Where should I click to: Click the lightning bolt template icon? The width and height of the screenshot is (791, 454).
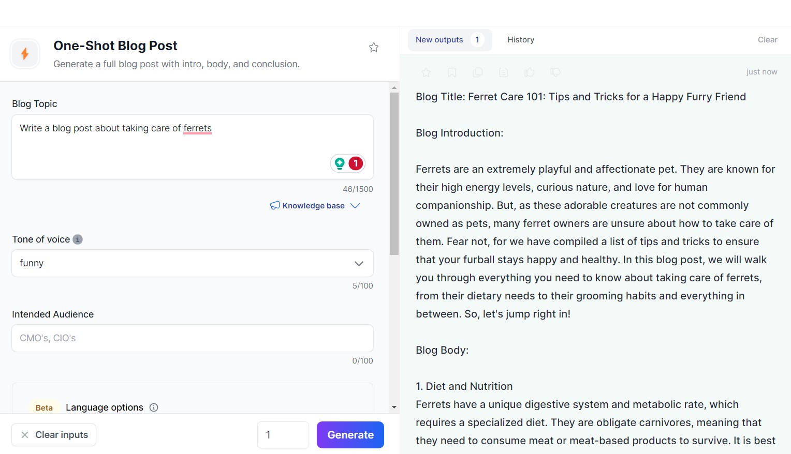click(x=25, y=54)
